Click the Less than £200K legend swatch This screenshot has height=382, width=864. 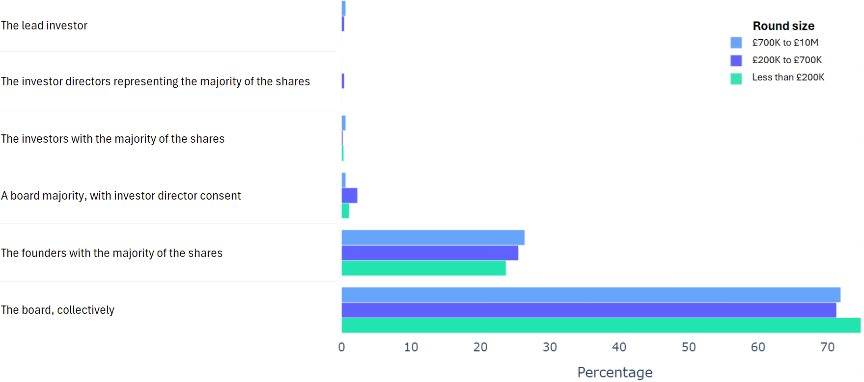[x=736, y=78]
